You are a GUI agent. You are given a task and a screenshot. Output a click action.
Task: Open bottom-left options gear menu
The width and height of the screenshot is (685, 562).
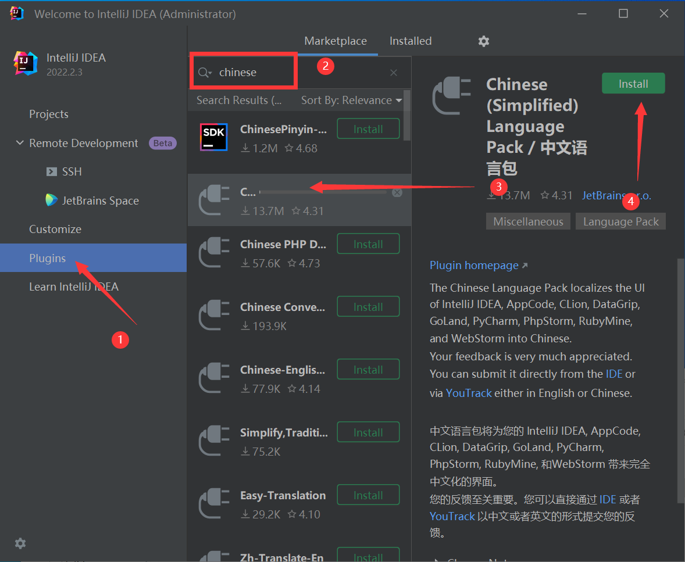point(20,543)
